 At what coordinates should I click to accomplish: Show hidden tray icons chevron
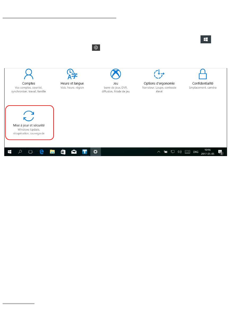(159, 152)
